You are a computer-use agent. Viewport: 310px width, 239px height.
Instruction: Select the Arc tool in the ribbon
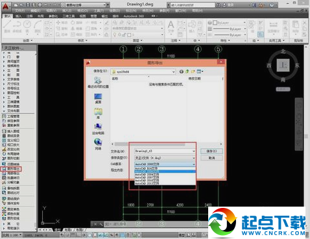pyautogui.click(x=38, y=26)
